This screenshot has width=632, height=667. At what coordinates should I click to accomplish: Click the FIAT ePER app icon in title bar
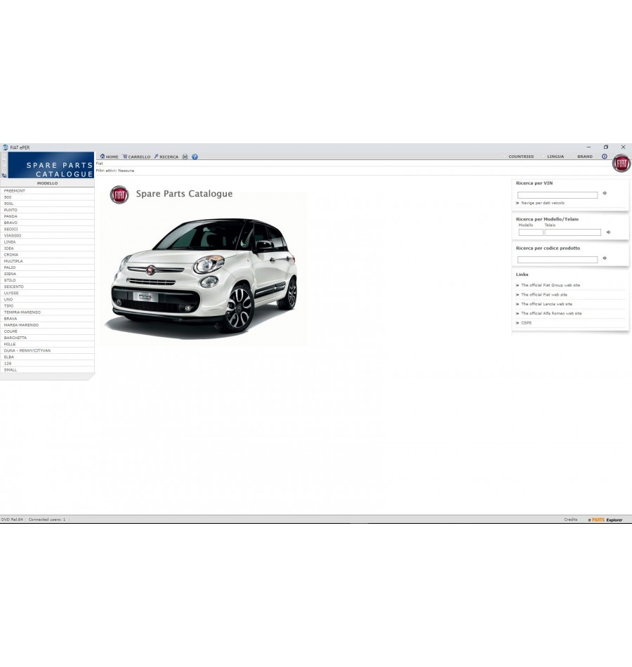[x=5, y=147]
